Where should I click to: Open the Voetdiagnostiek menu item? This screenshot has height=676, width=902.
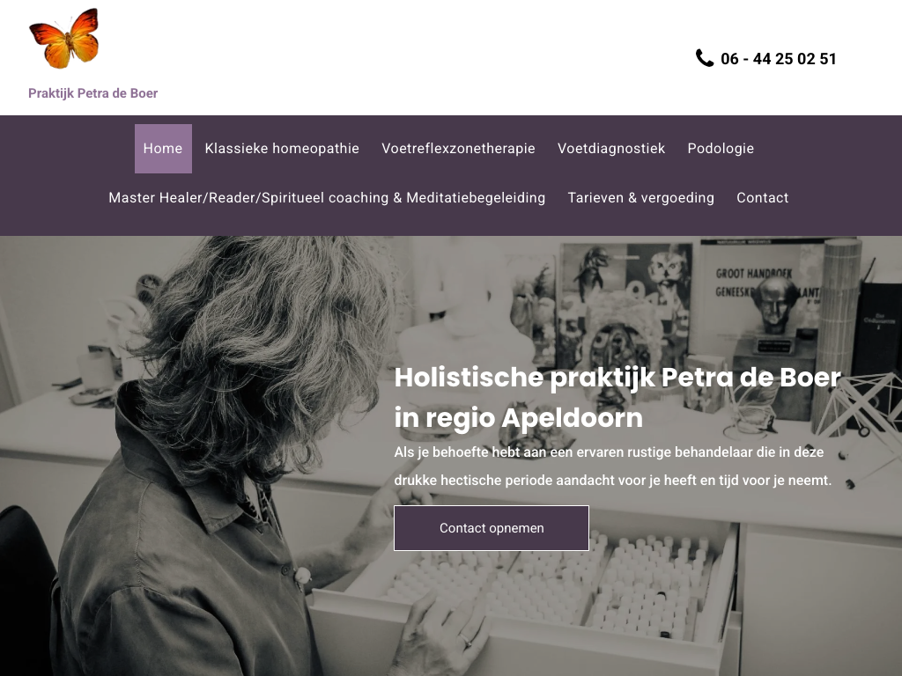(x=611, y=148)
